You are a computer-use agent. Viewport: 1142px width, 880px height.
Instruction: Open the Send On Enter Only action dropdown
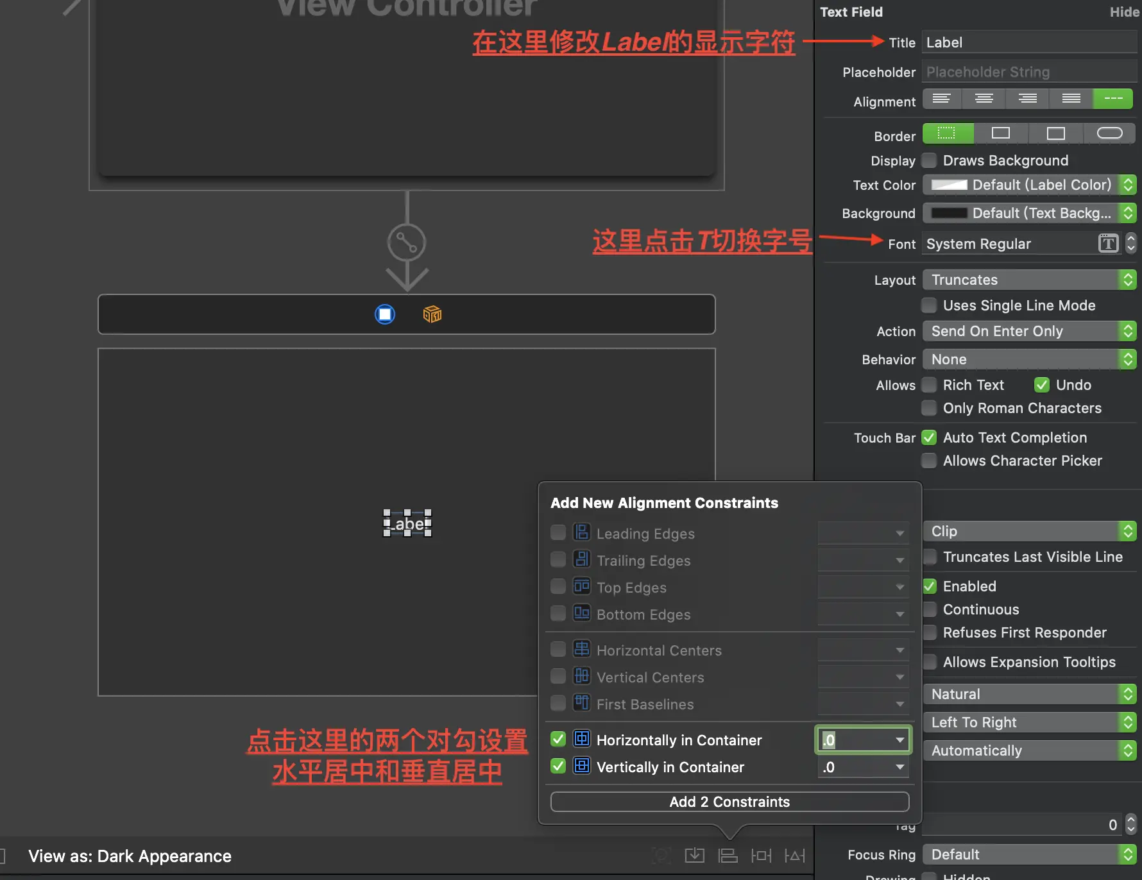pyautogui.click(x=1028, y=331)
